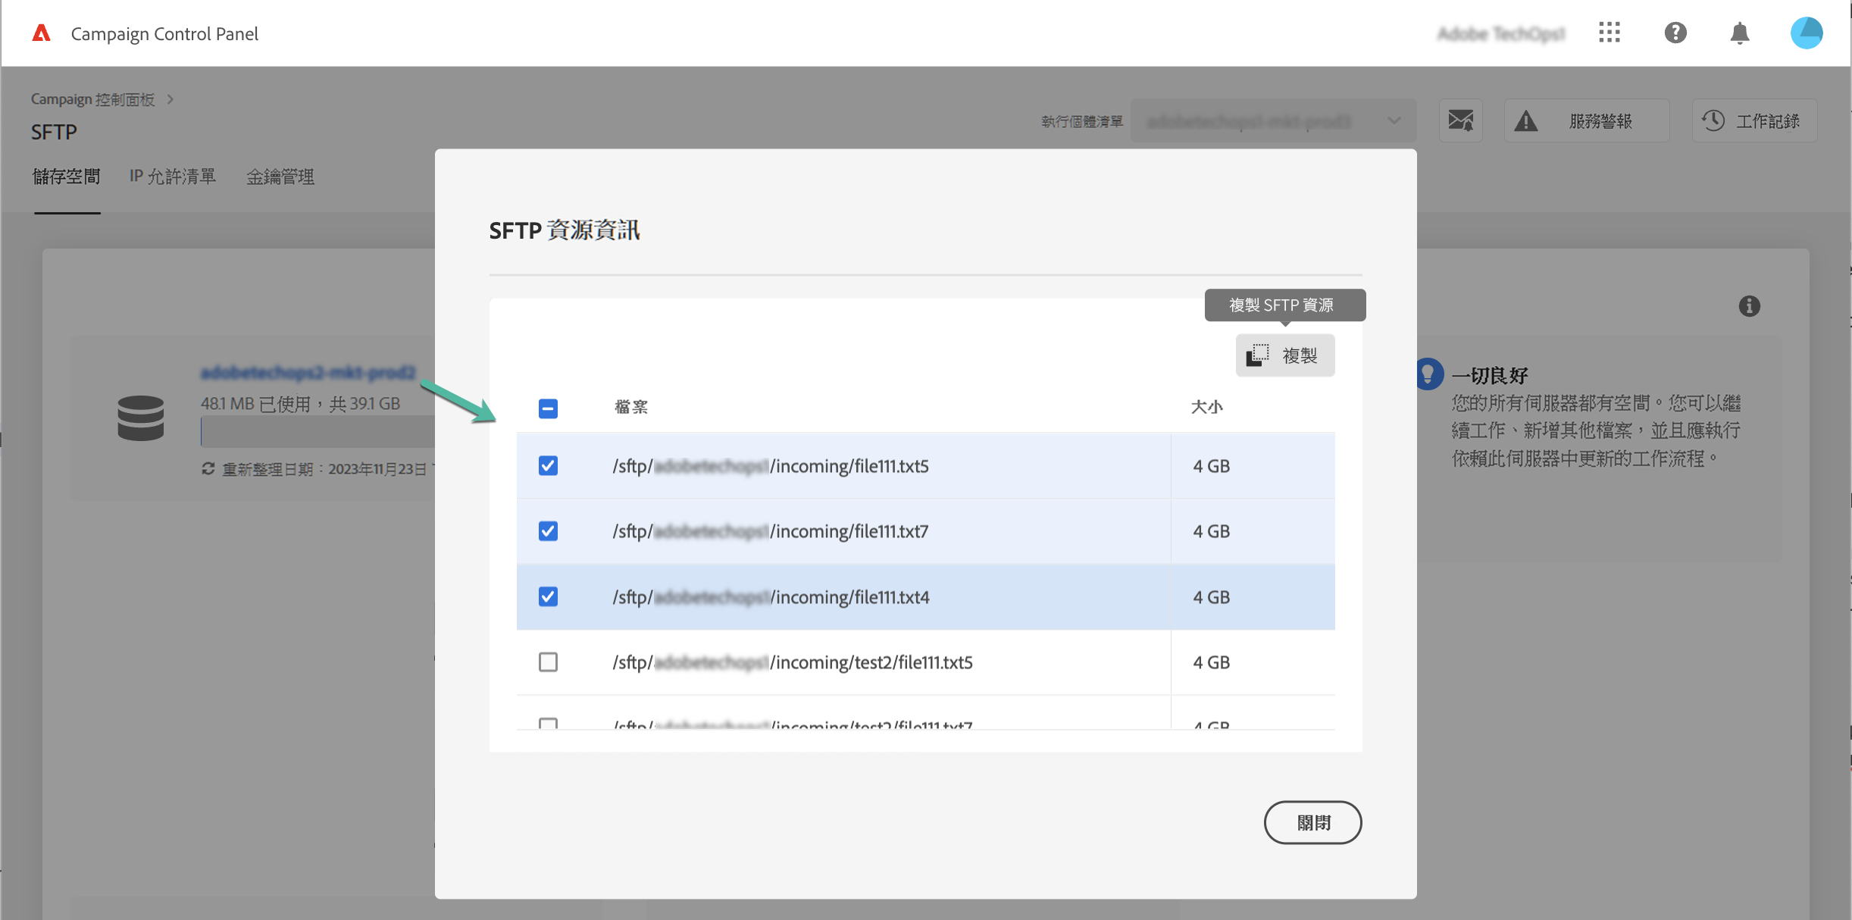Switch to the IP 允許清單 tab

click(173, 177)
